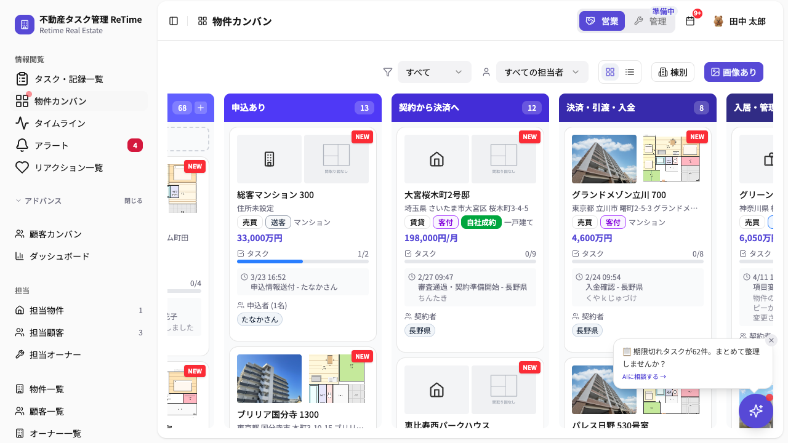Click the 決済・引渡・入金 column header
Screen dimensions: 788x443
638,108
